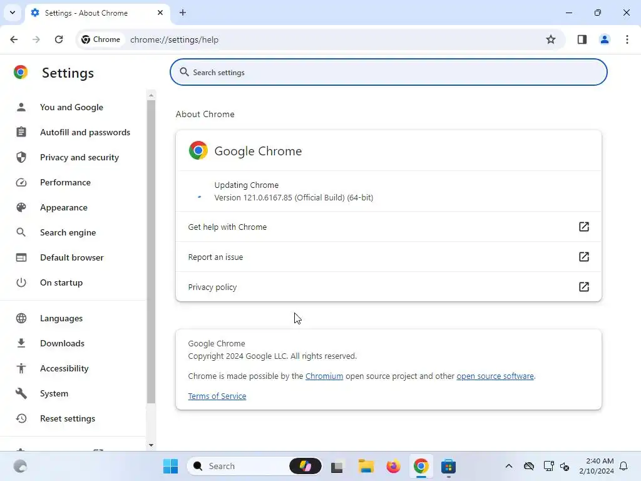This screenshot has height=481, width=641.
Task: Select the Settings - About Chrome tab
Action: [97, 13]
